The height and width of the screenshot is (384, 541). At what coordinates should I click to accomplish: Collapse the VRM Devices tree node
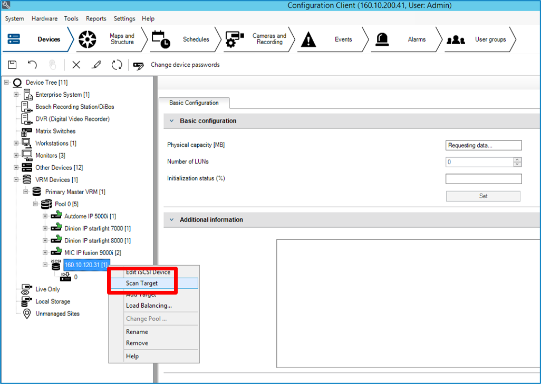tap(16, 180)
